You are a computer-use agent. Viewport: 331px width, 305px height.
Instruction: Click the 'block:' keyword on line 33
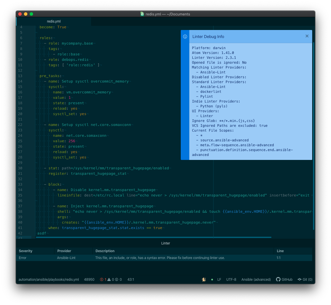point(55,184)
